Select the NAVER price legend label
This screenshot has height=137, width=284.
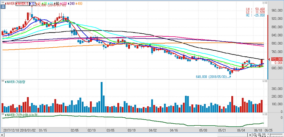pyautogui.click(x=10, y=4)
